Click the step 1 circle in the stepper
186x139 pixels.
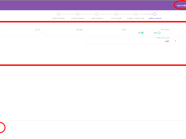point(155,14)
